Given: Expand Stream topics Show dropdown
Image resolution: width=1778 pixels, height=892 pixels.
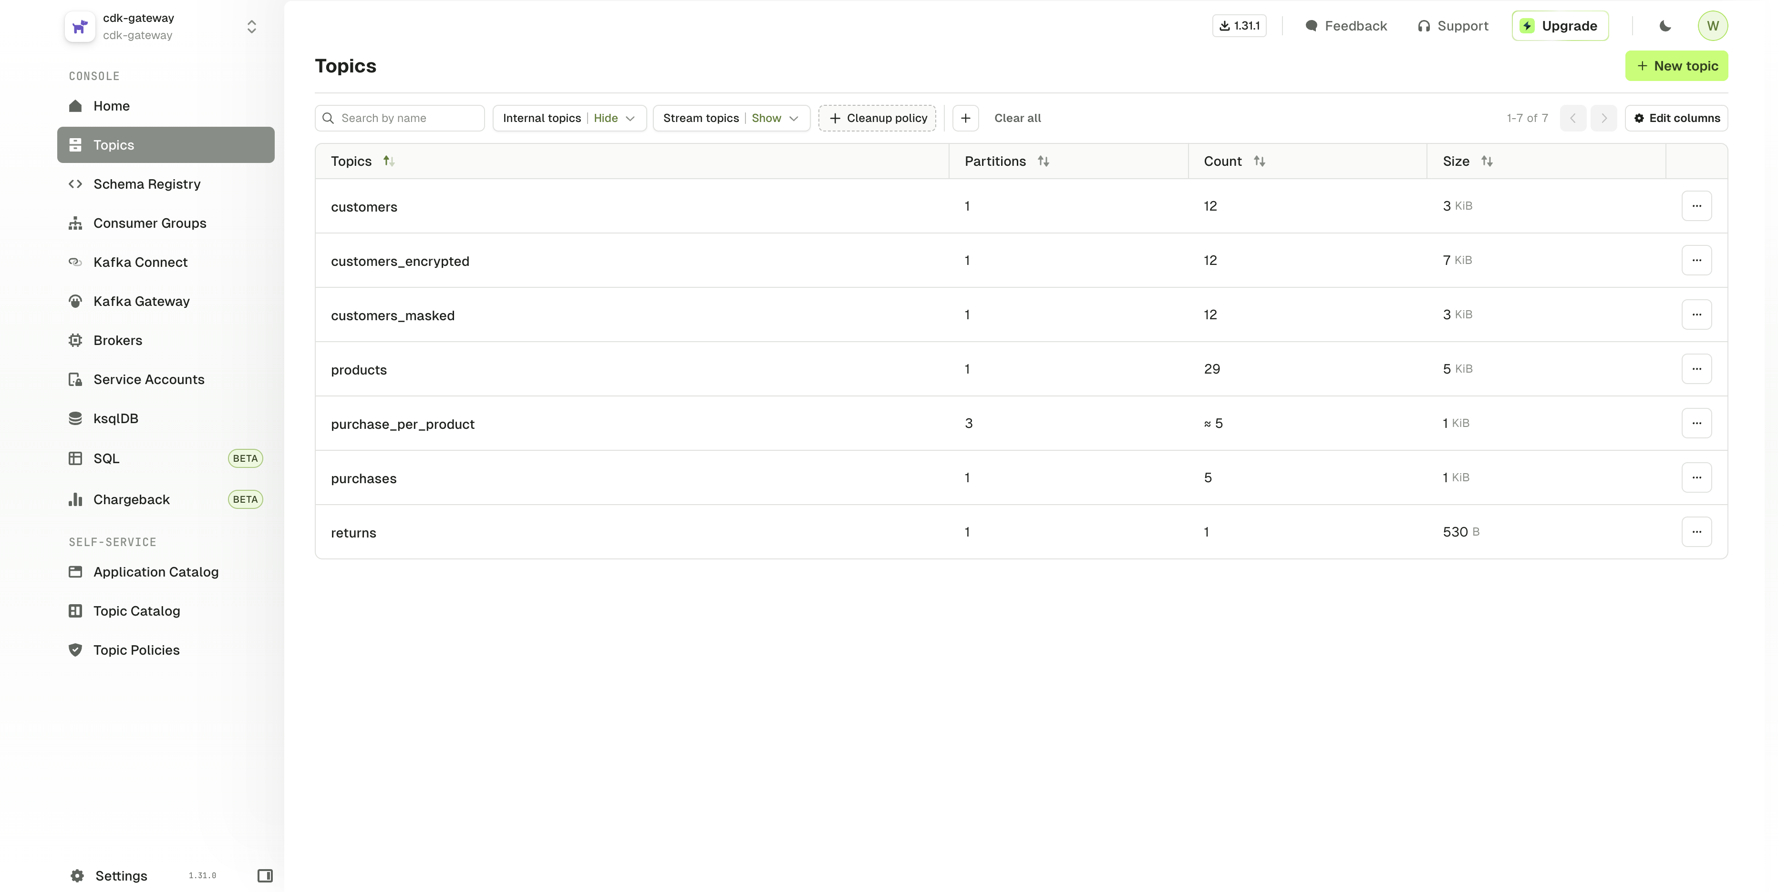Looking at the screenshot, I should pos(731,118).
